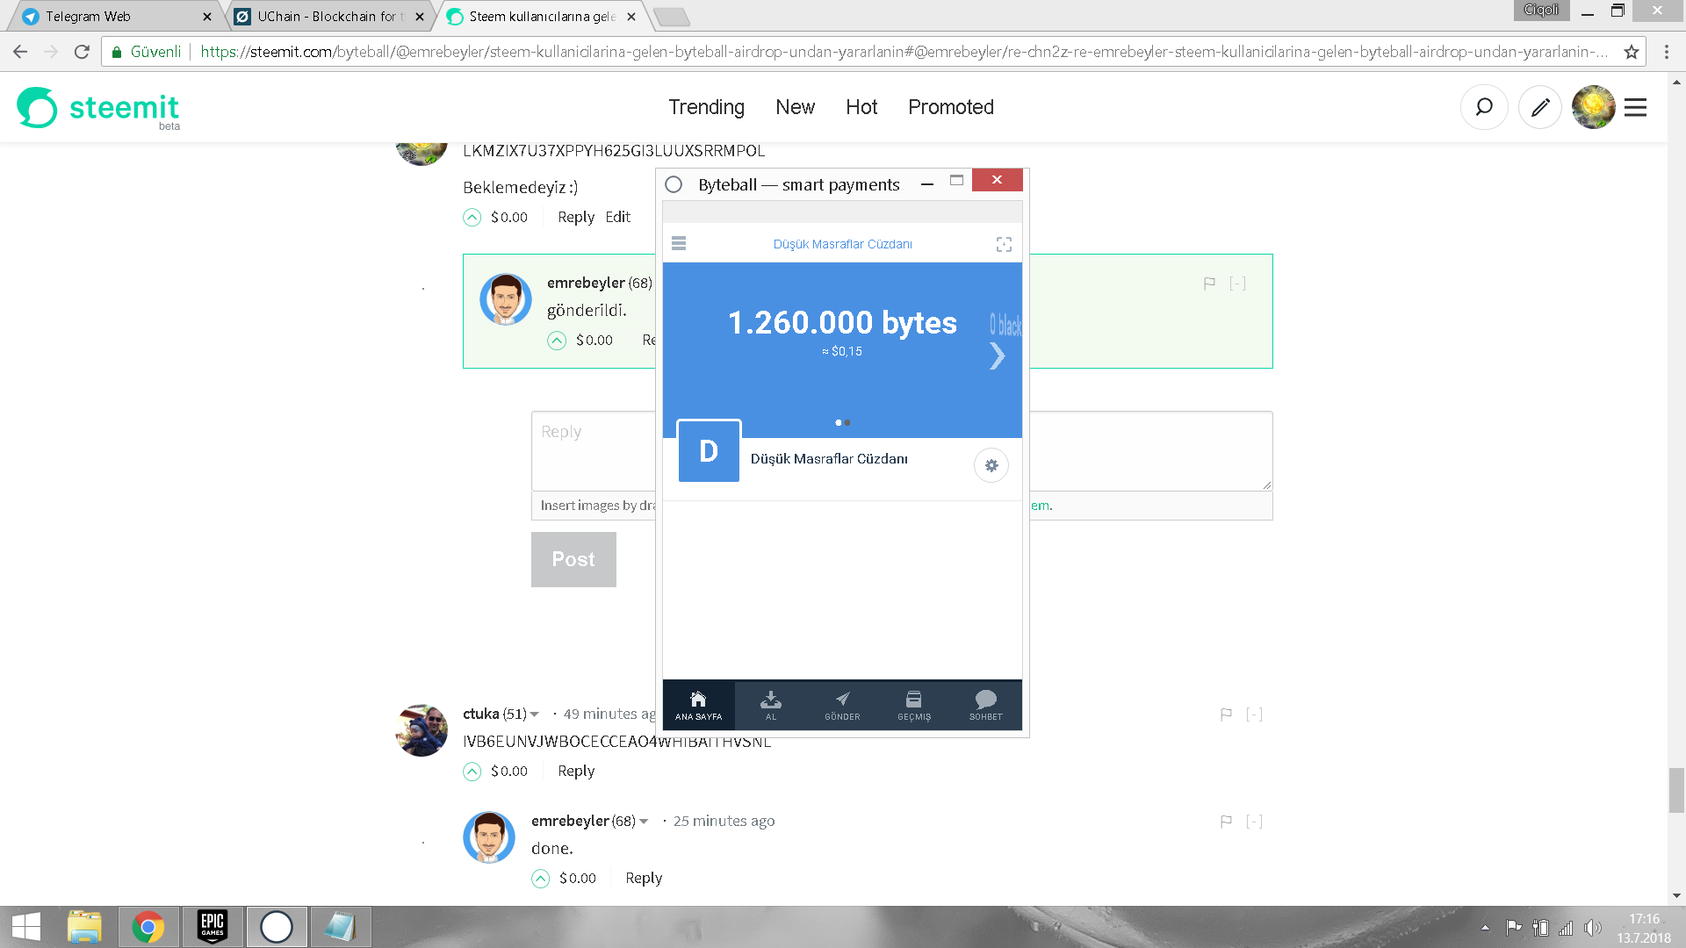1686x948 pixels.
Task: Click the Edit link on comment
Action: (x=617, y=217)
